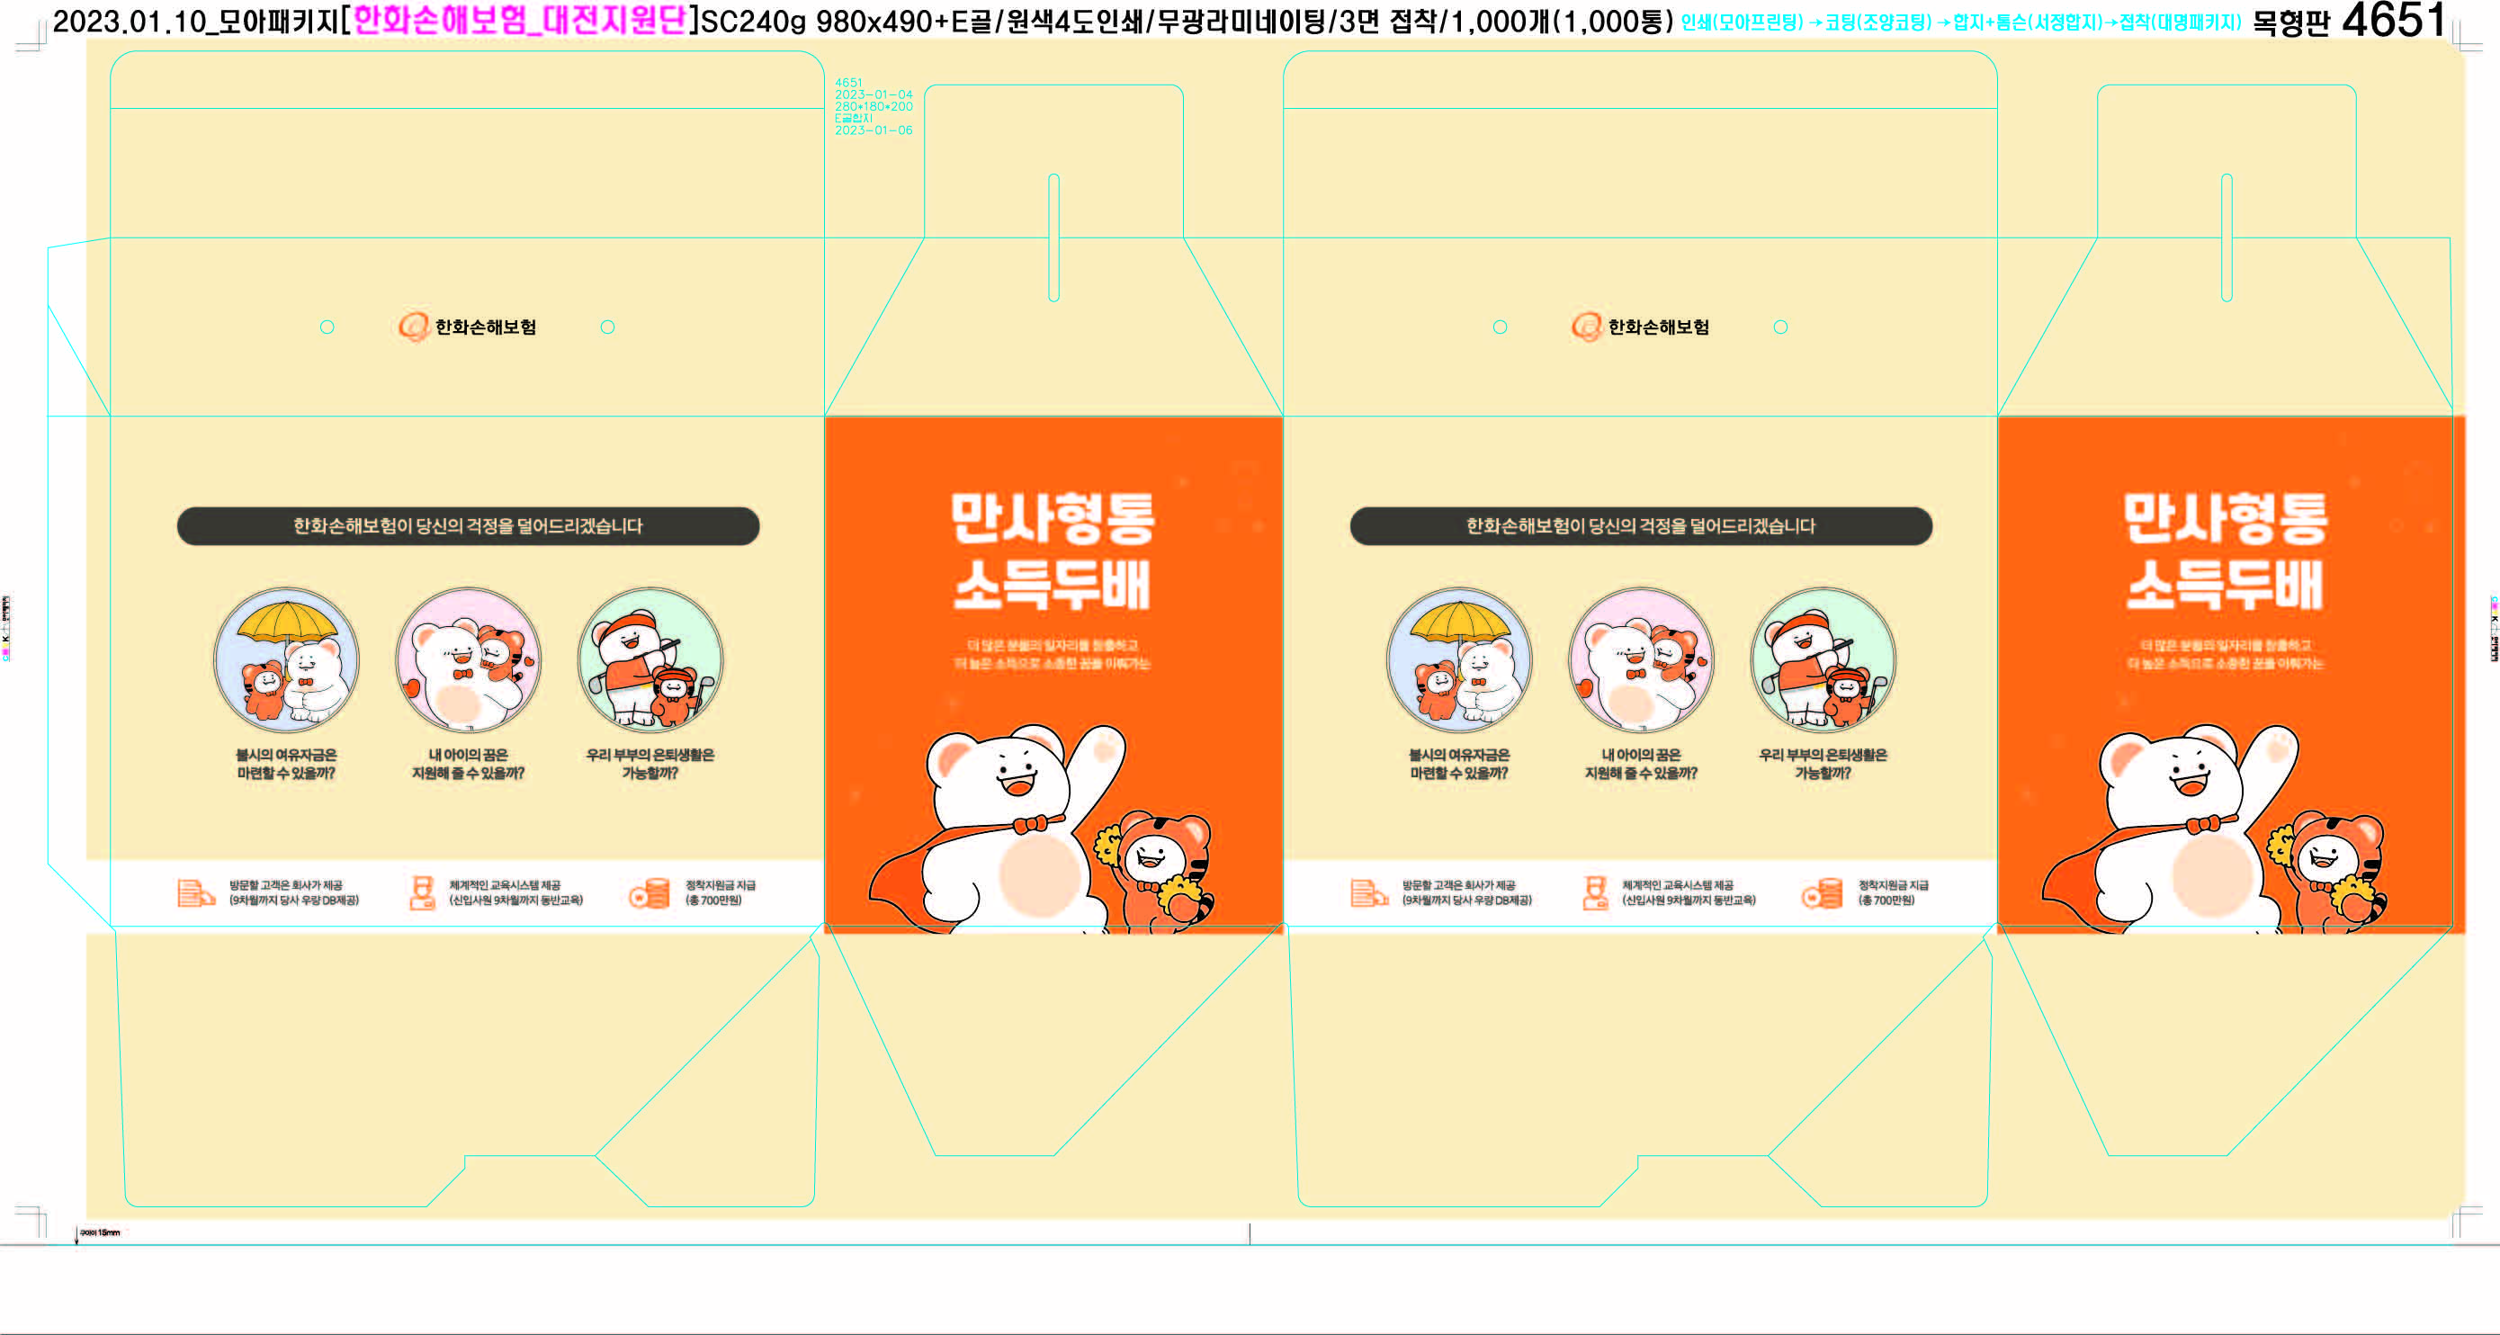Viewport: 2500px width, 1335px height.
Task: Click the pink 한화손해보험_대전지원단 header text
Action: 519,21
